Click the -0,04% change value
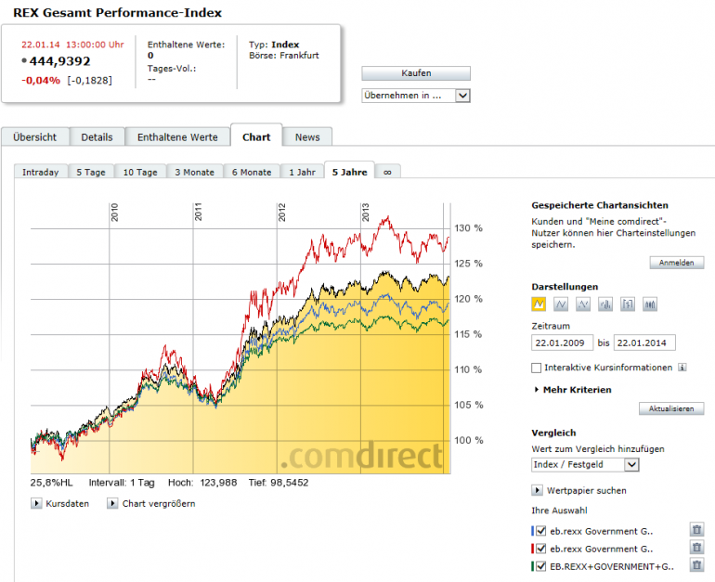715x582 pixels. pos(41,80)
